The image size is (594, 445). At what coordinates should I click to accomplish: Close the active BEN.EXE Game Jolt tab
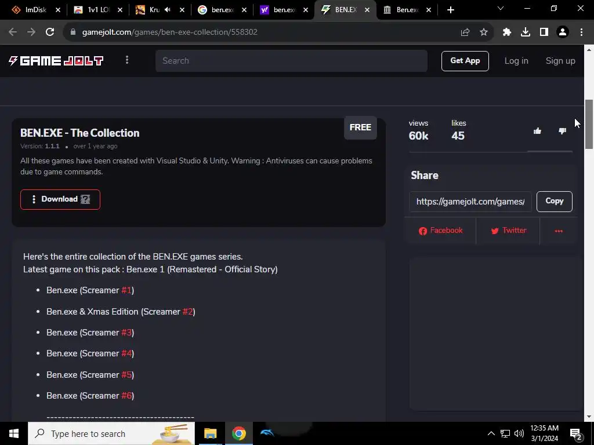(x=367, y=10)
